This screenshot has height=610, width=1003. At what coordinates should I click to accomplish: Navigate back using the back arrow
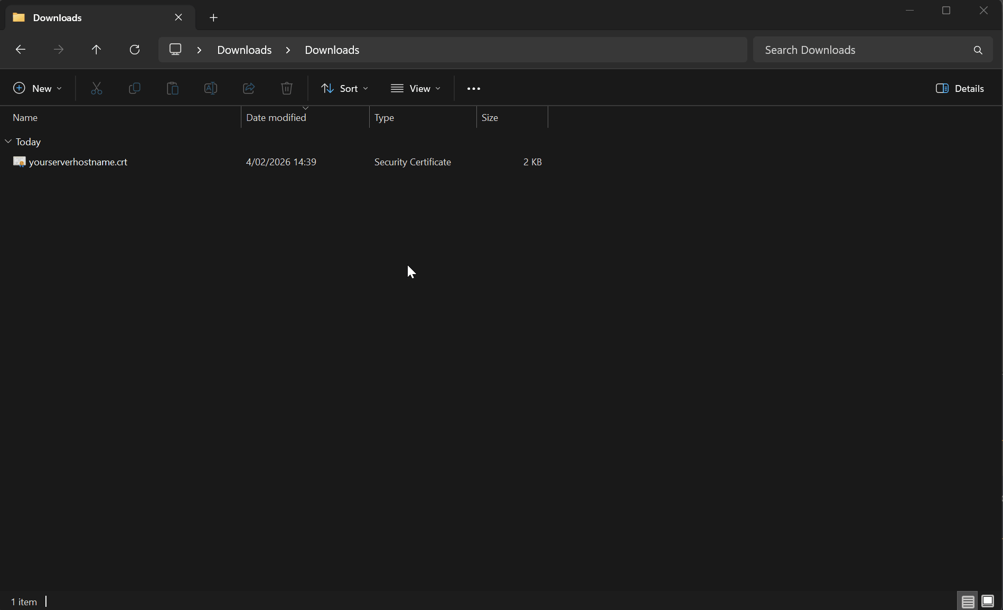pyautogui.click(x=21, y=50)
